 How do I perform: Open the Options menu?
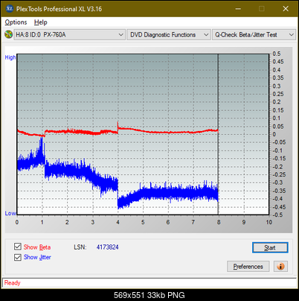click(16, 22)
